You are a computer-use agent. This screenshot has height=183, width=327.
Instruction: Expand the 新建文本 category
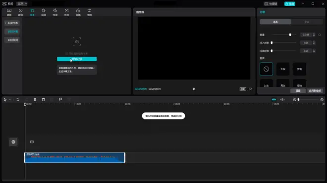point(12,23)
